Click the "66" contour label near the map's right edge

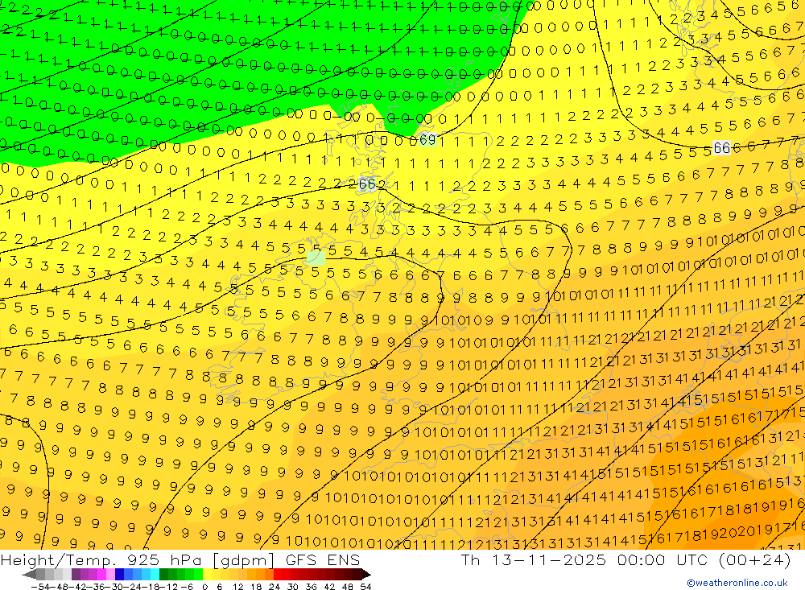tap(721, 148)
